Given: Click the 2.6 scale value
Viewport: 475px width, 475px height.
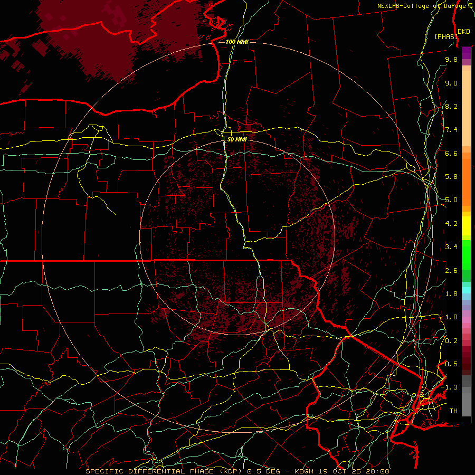Looking at the screenshot, I should tap(451, 271).
